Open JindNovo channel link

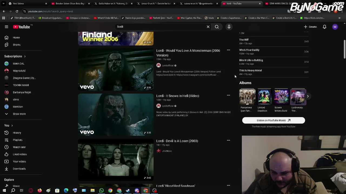pos(167,151)
